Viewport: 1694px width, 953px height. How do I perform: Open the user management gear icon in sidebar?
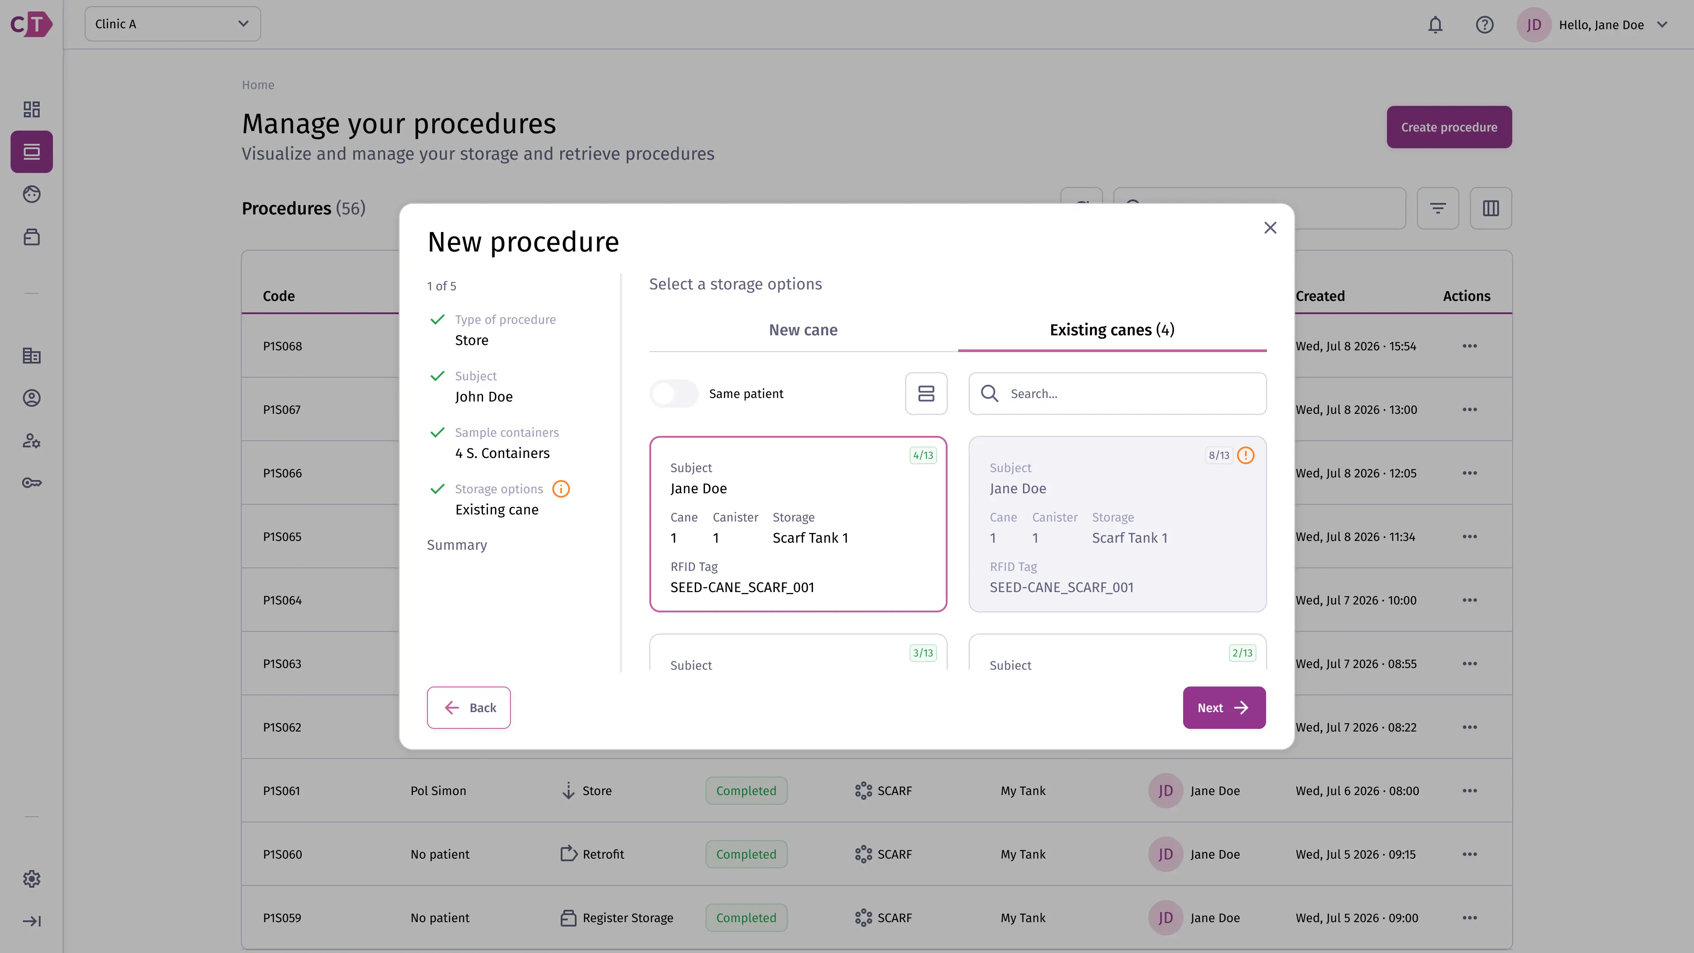(32, 441)
